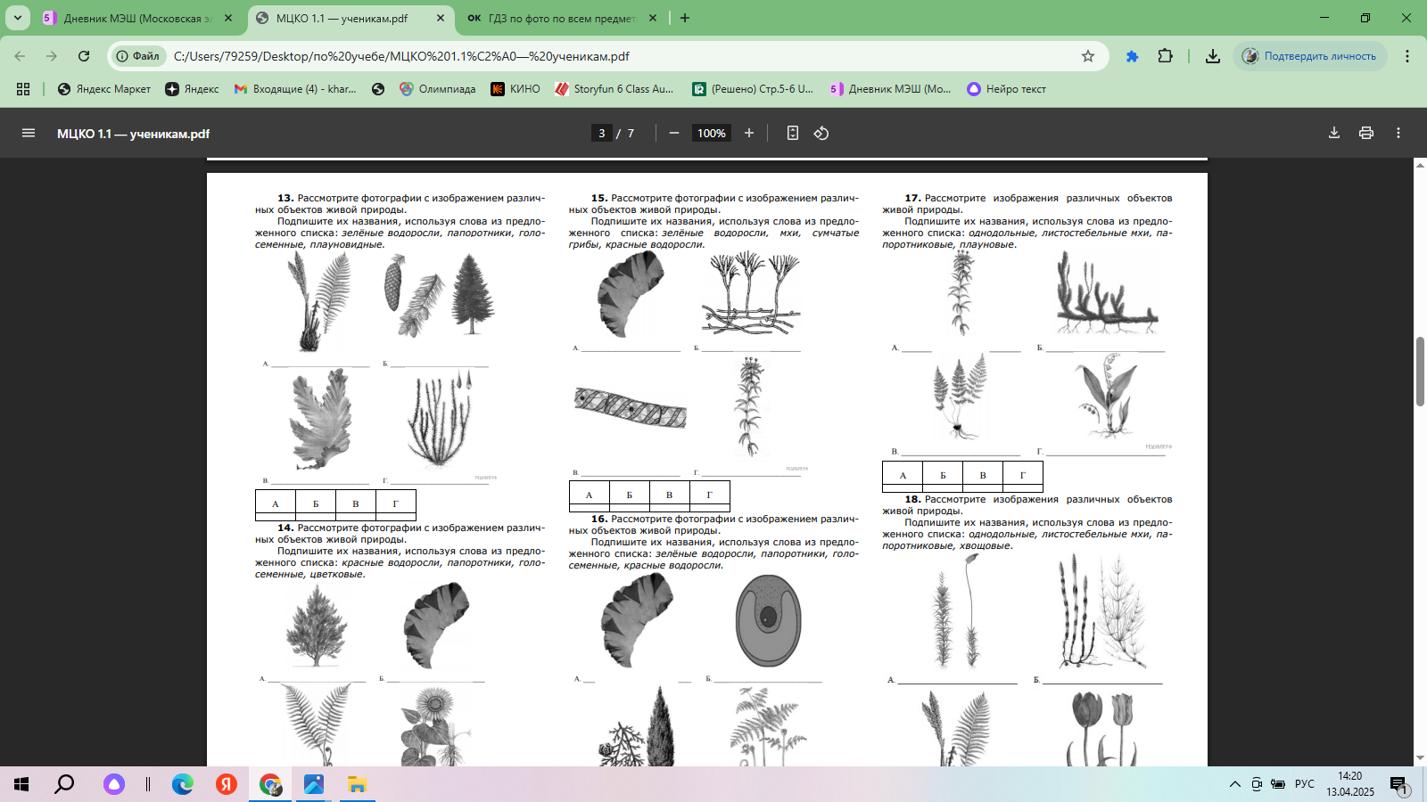Viewport: 1427px width, 802px height.
Task: Expand the tab search dropdown arrow
Action: 18,18
